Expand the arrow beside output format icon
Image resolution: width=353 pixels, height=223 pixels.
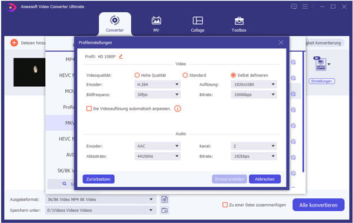[329, 64]
